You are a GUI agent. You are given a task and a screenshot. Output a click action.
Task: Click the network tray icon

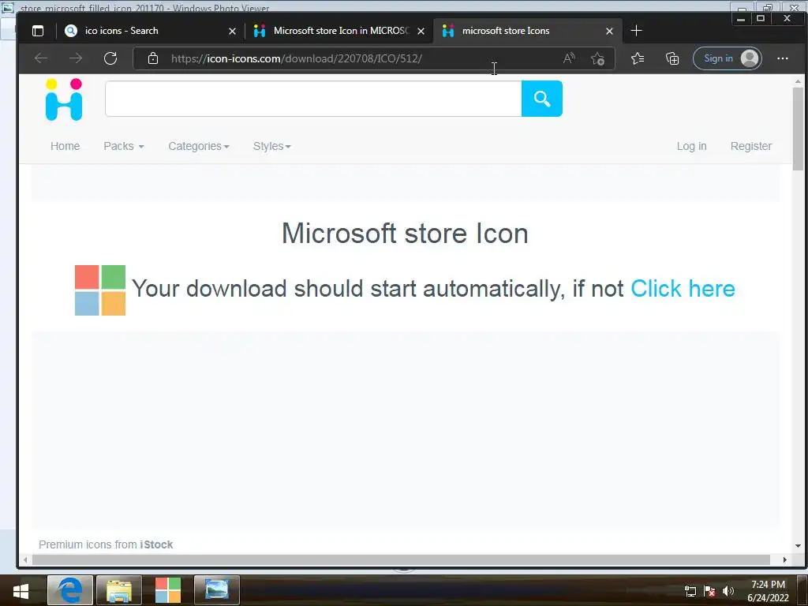[690, 591]
